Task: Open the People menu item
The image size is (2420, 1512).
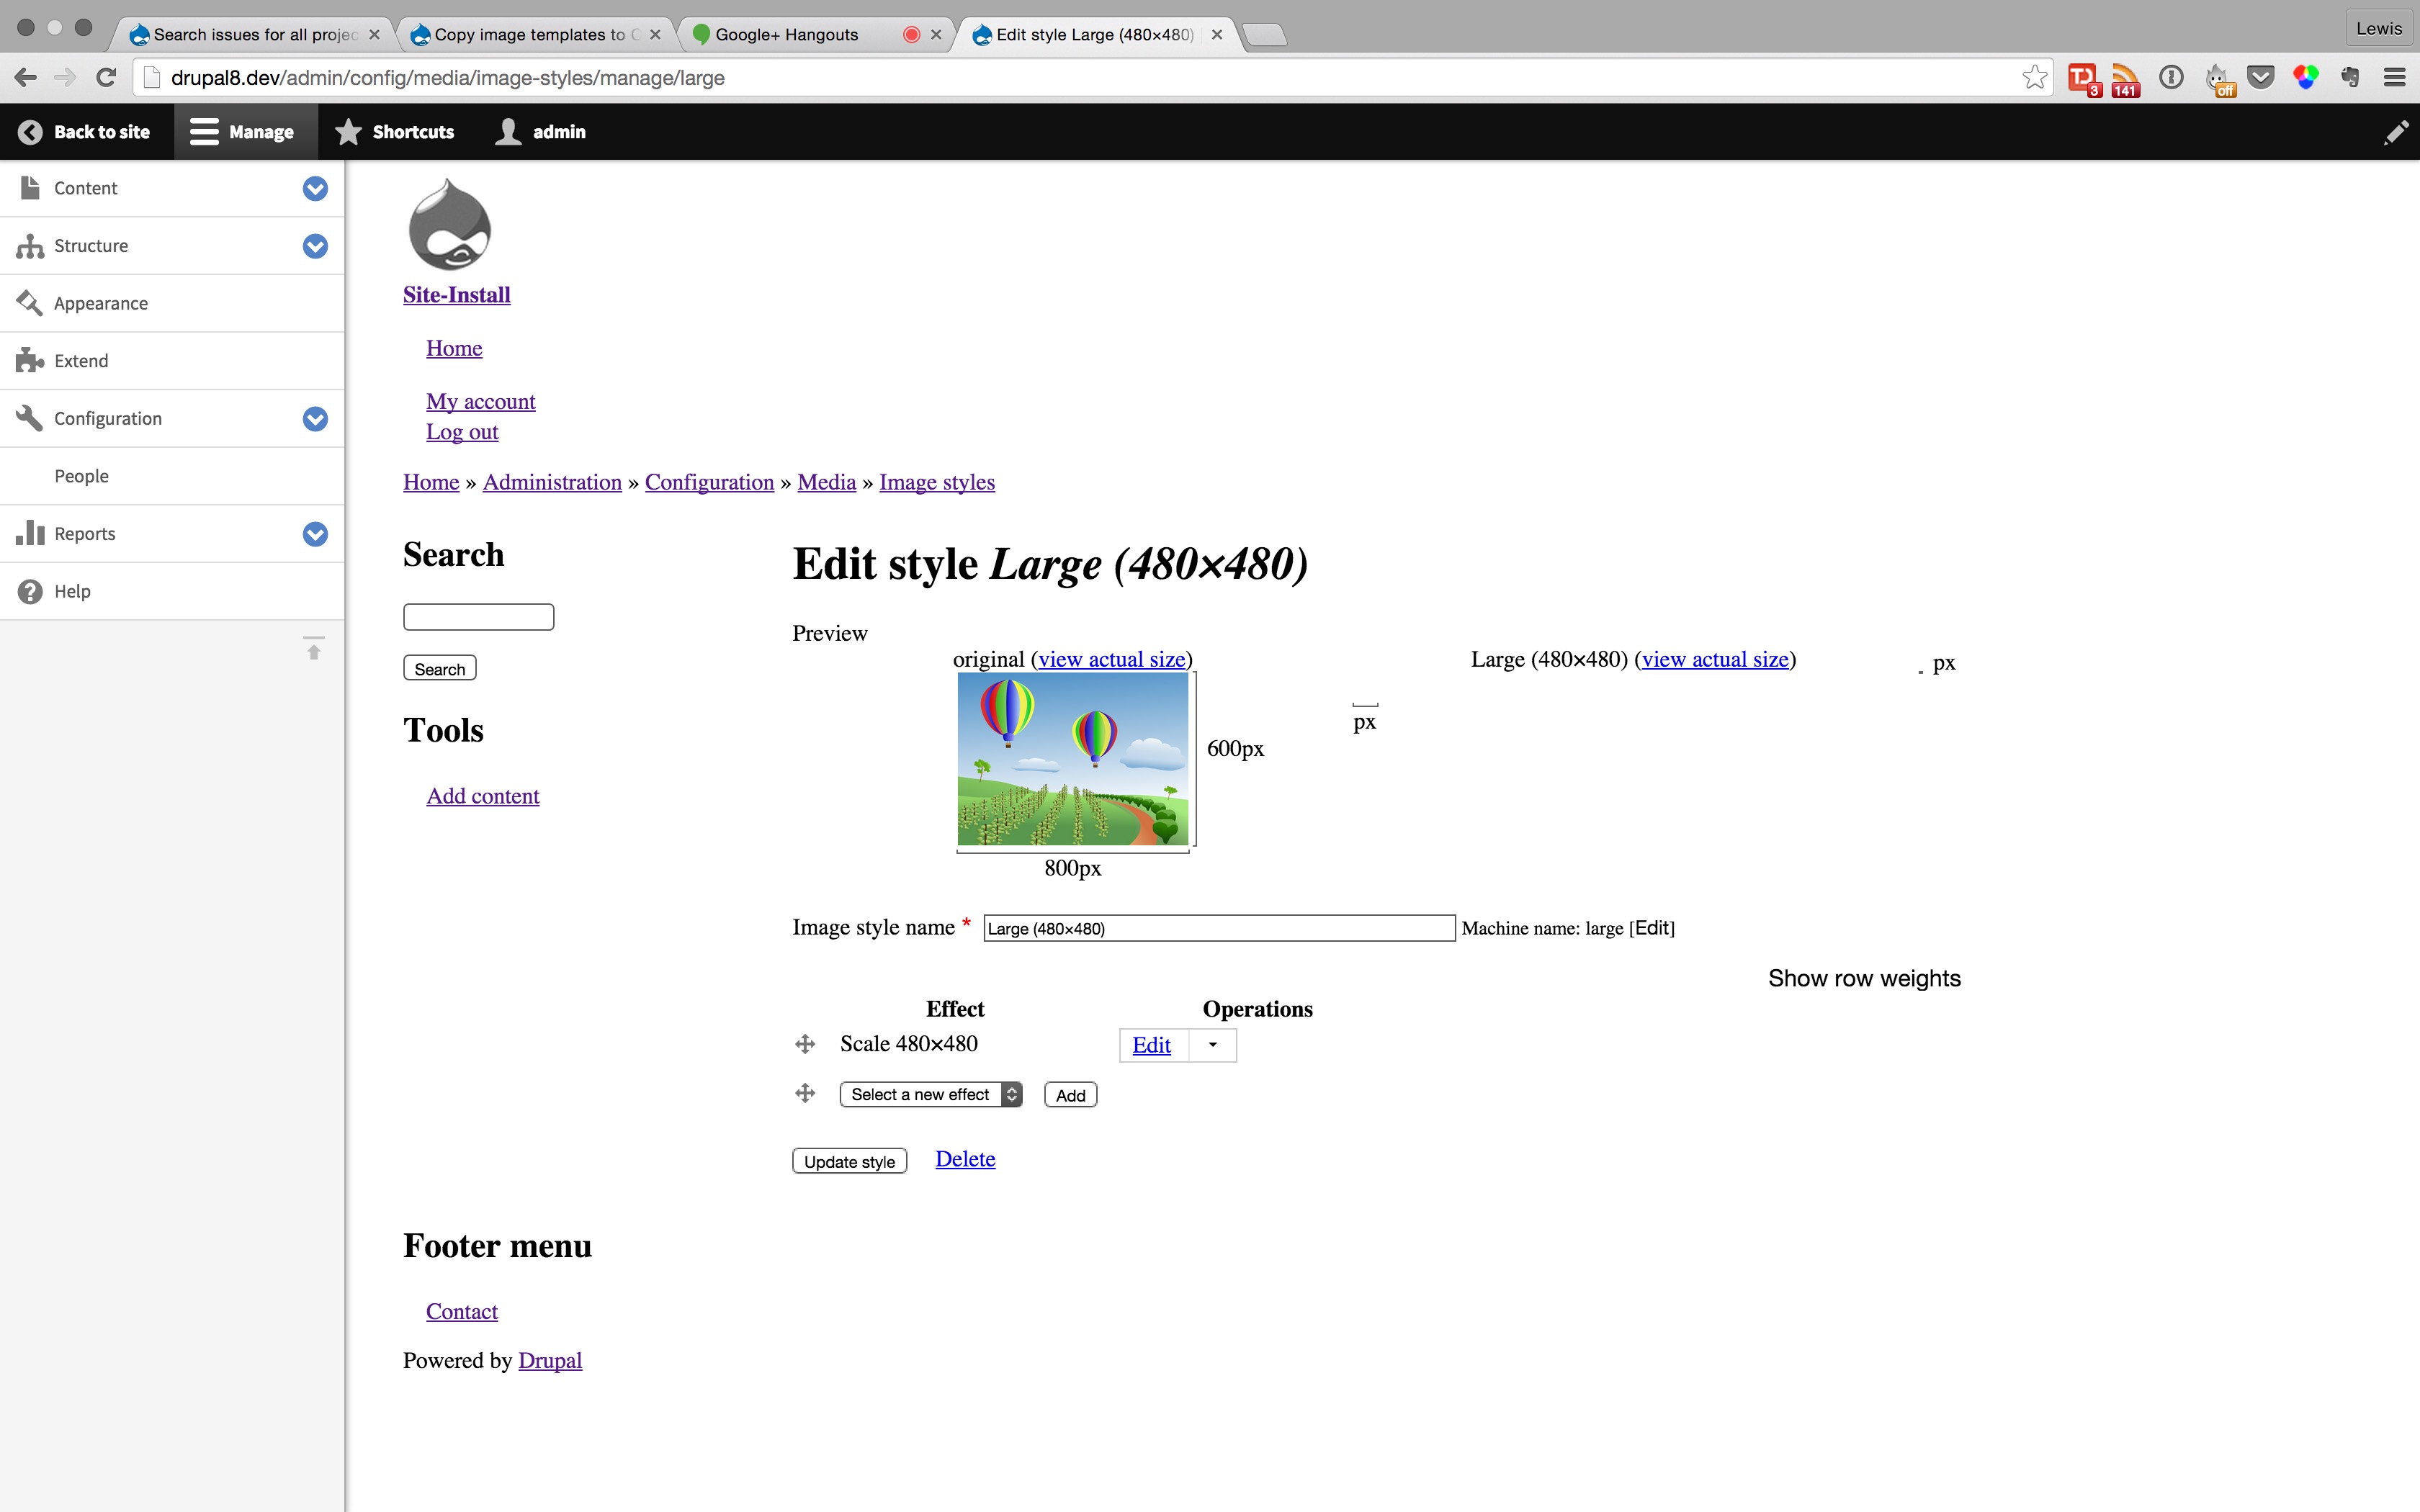Action: [82, 476]
